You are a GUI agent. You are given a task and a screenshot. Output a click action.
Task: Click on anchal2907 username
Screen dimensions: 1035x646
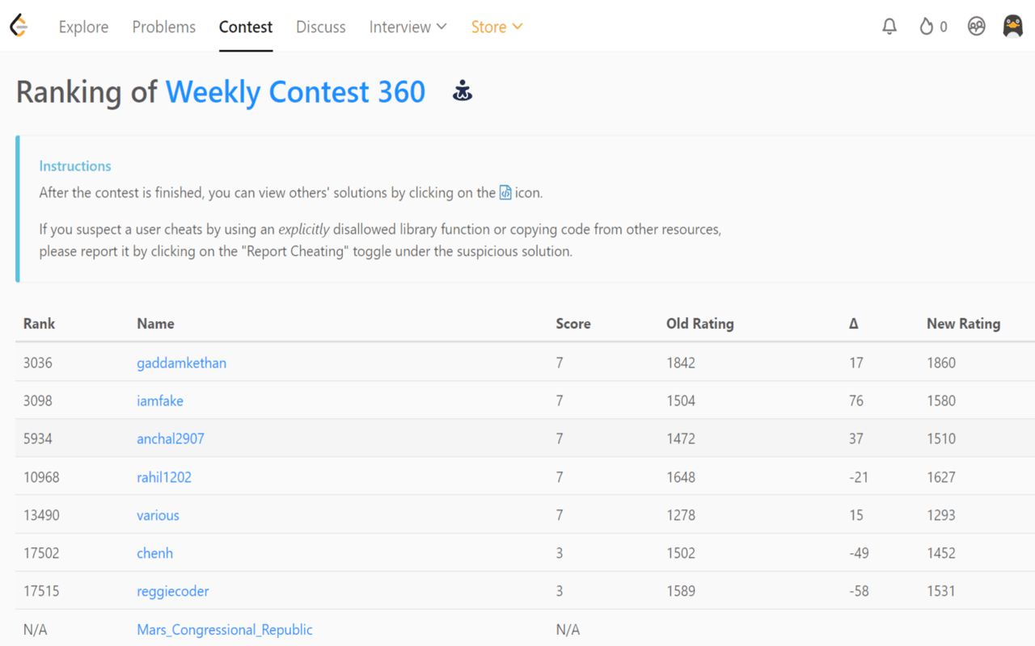point(171,438)
